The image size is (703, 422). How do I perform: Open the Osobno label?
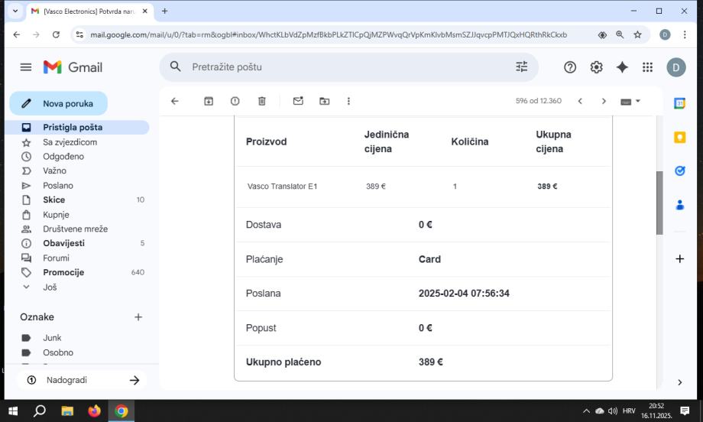[79, 353]
